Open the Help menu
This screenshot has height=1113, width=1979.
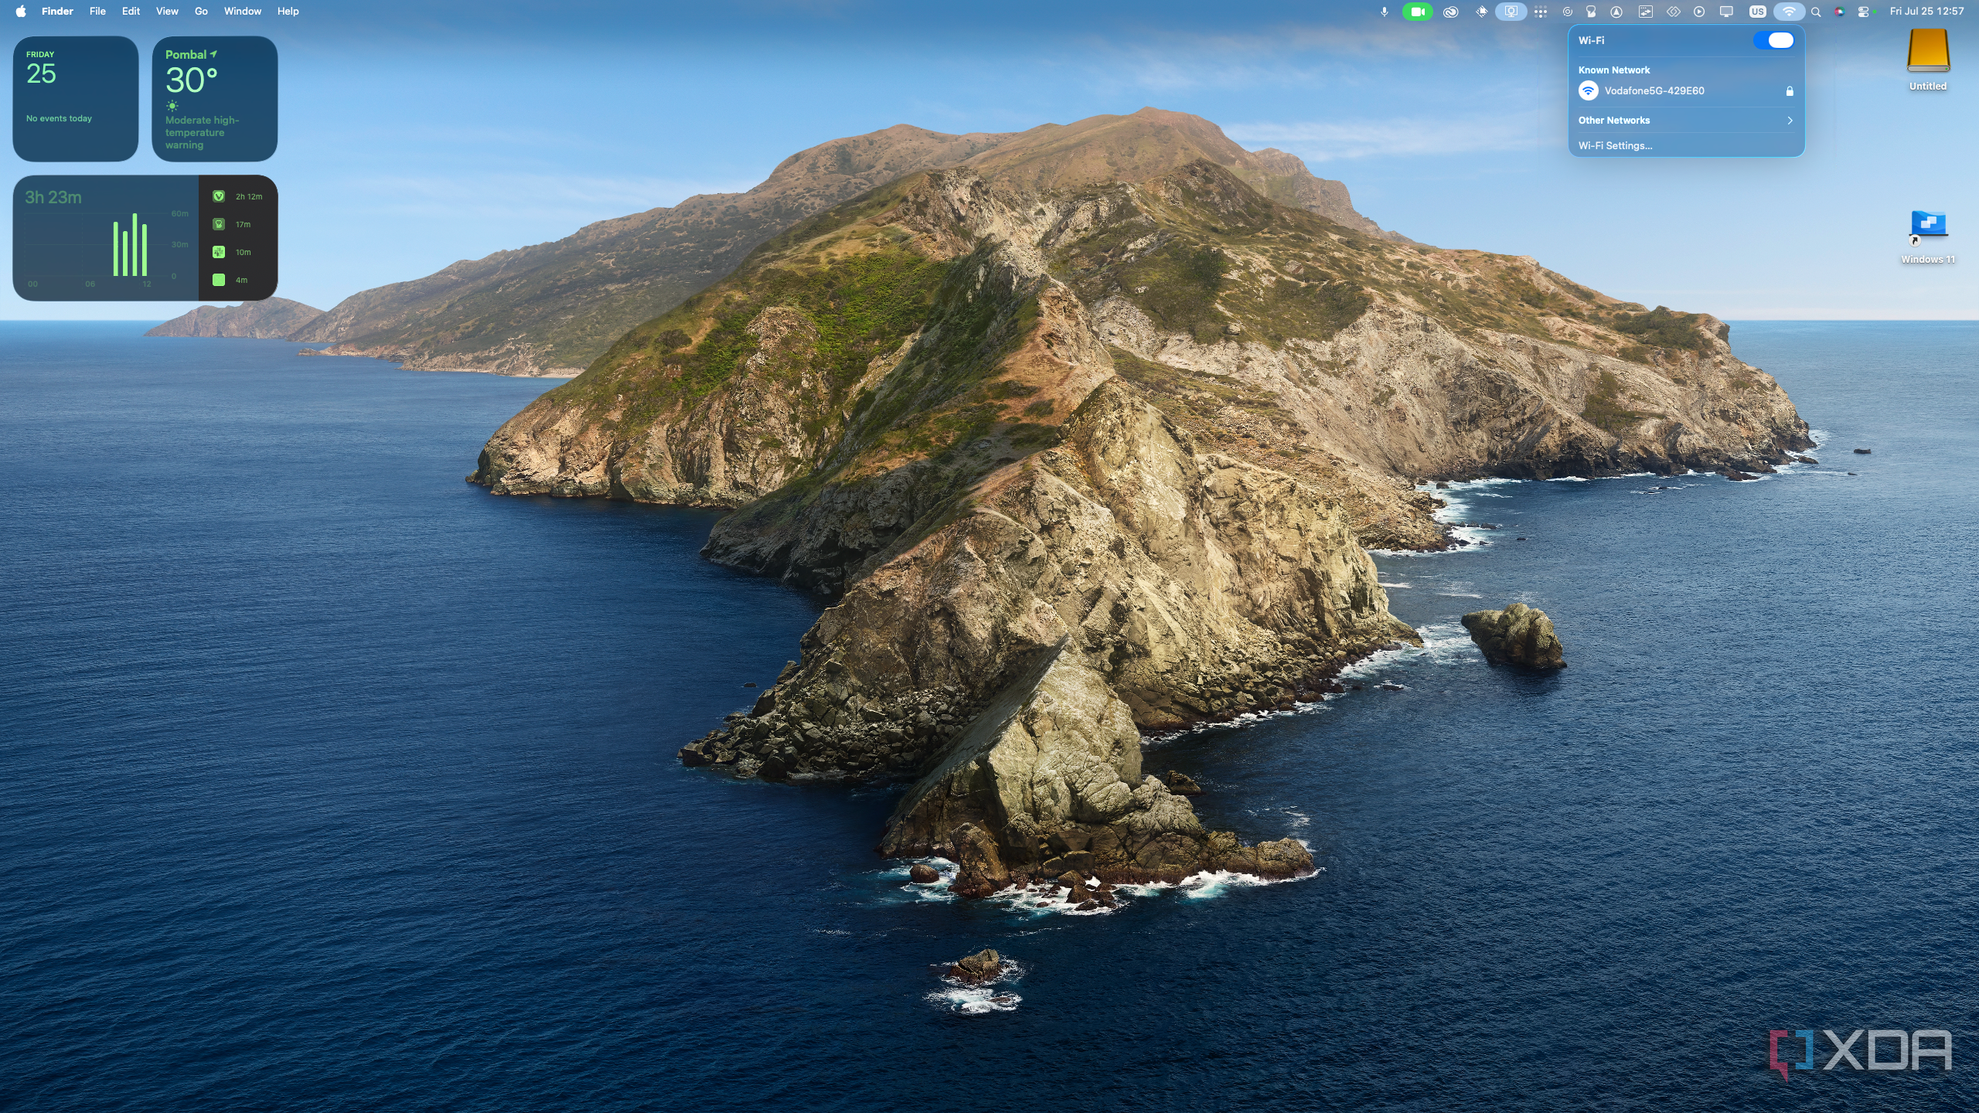point(288,11)
